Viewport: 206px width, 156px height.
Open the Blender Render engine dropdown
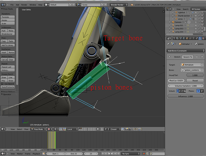coord(119,5)
